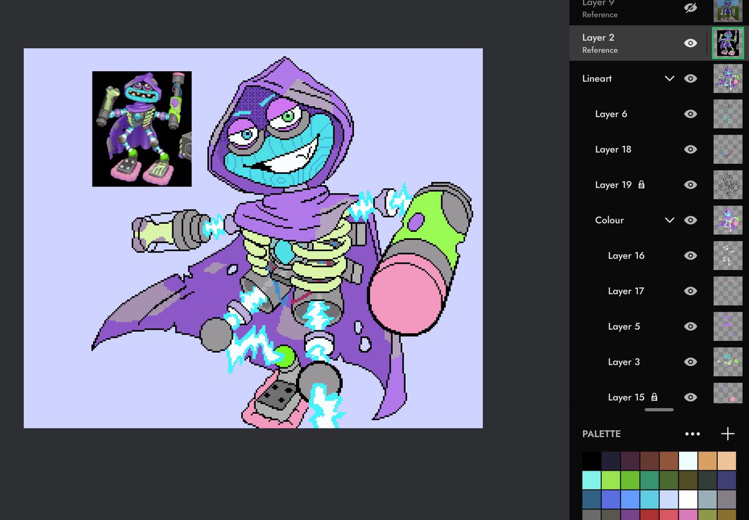Select Layer 5 in the layers panel
Image resolution: width=749 pixels, height=520 pixels.
(x=624, y=326)
